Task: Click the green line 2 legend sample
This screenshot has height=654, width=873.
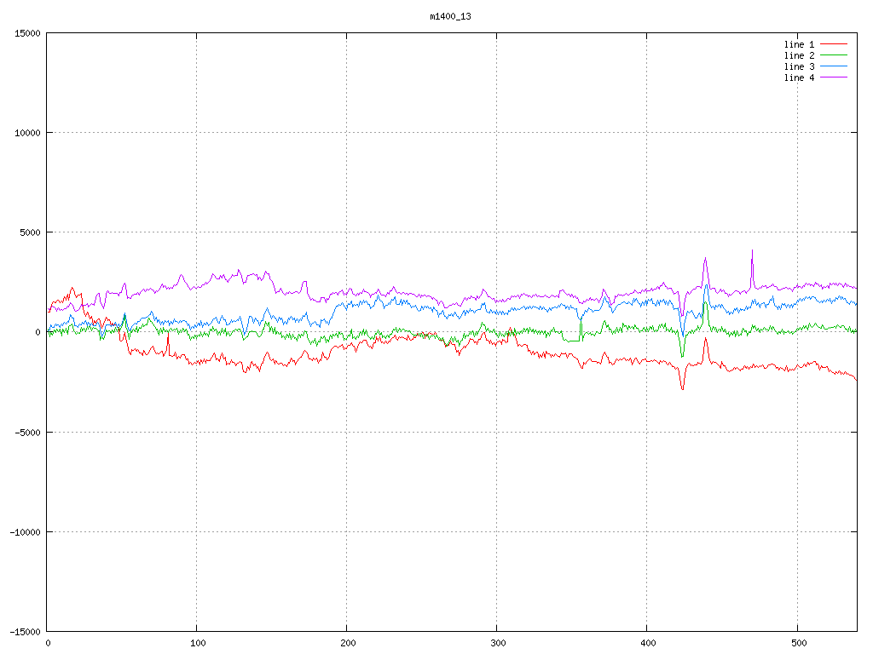Action: pos(834,55)
